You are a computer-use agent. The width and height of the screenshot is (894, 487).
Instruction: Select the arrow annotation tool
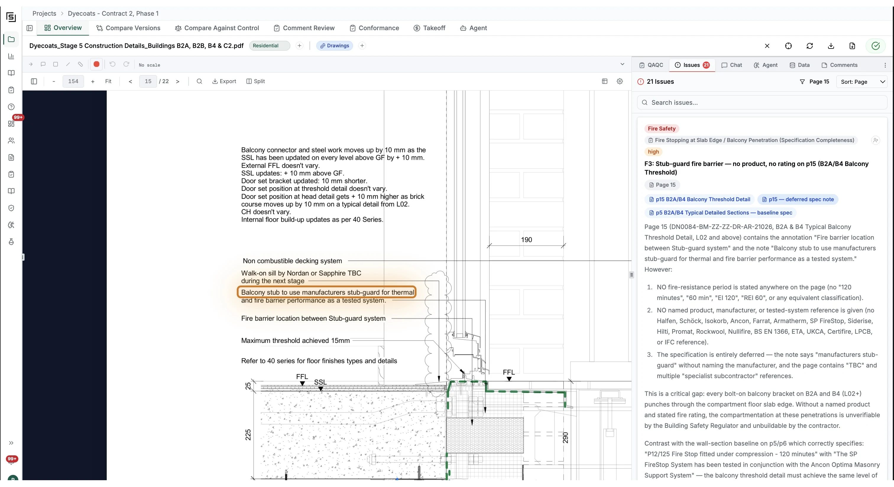(x=30, y=64)
